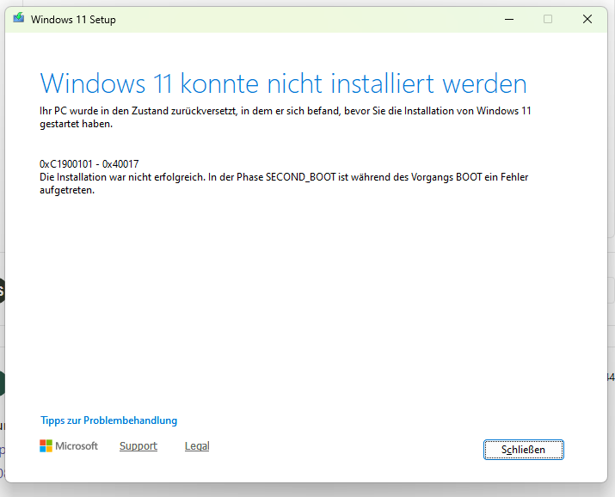Minimize the Windows 11 Setup window
The image size is (615, 497).
(x=509, y=19)
